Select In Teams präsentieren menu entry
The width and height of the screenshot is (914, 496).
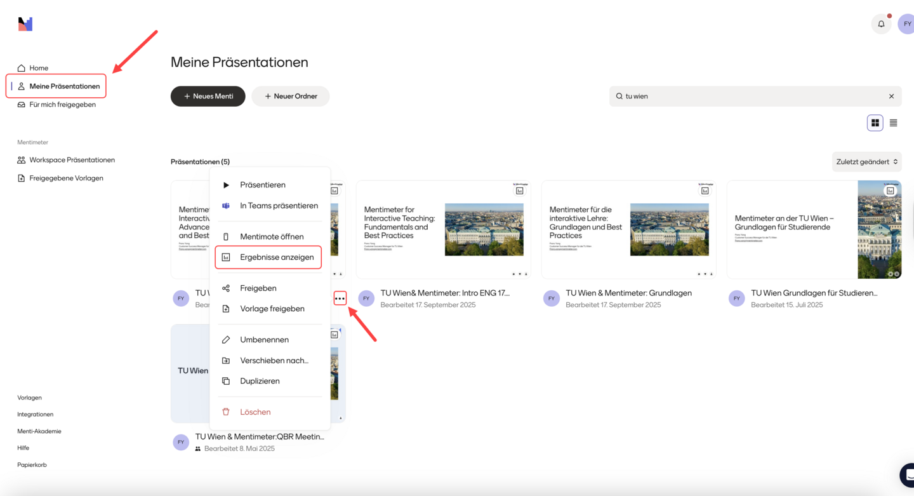278,206
